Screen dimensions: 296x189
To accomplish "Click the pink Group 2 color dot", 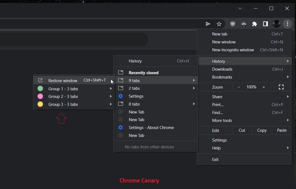I will [x=40, y=96].
